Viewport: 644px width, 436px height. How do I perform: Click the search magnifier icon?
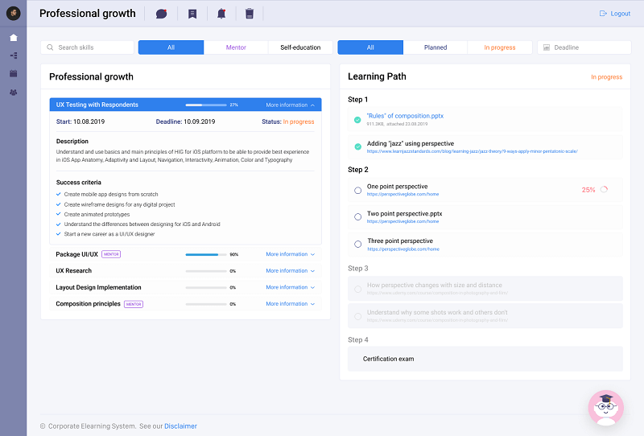coord(50,47)
